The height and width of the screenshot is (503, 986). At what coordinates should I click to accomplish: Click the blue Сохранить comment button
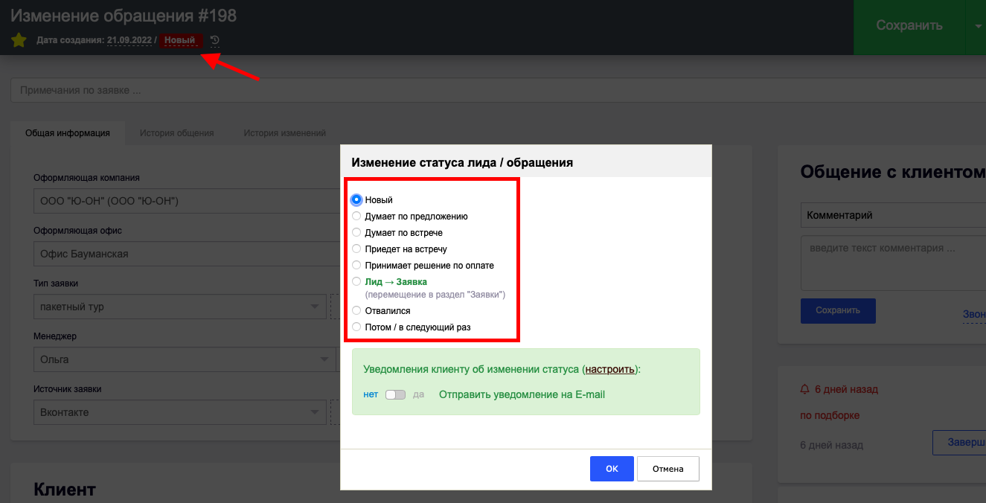pos(838,311)
